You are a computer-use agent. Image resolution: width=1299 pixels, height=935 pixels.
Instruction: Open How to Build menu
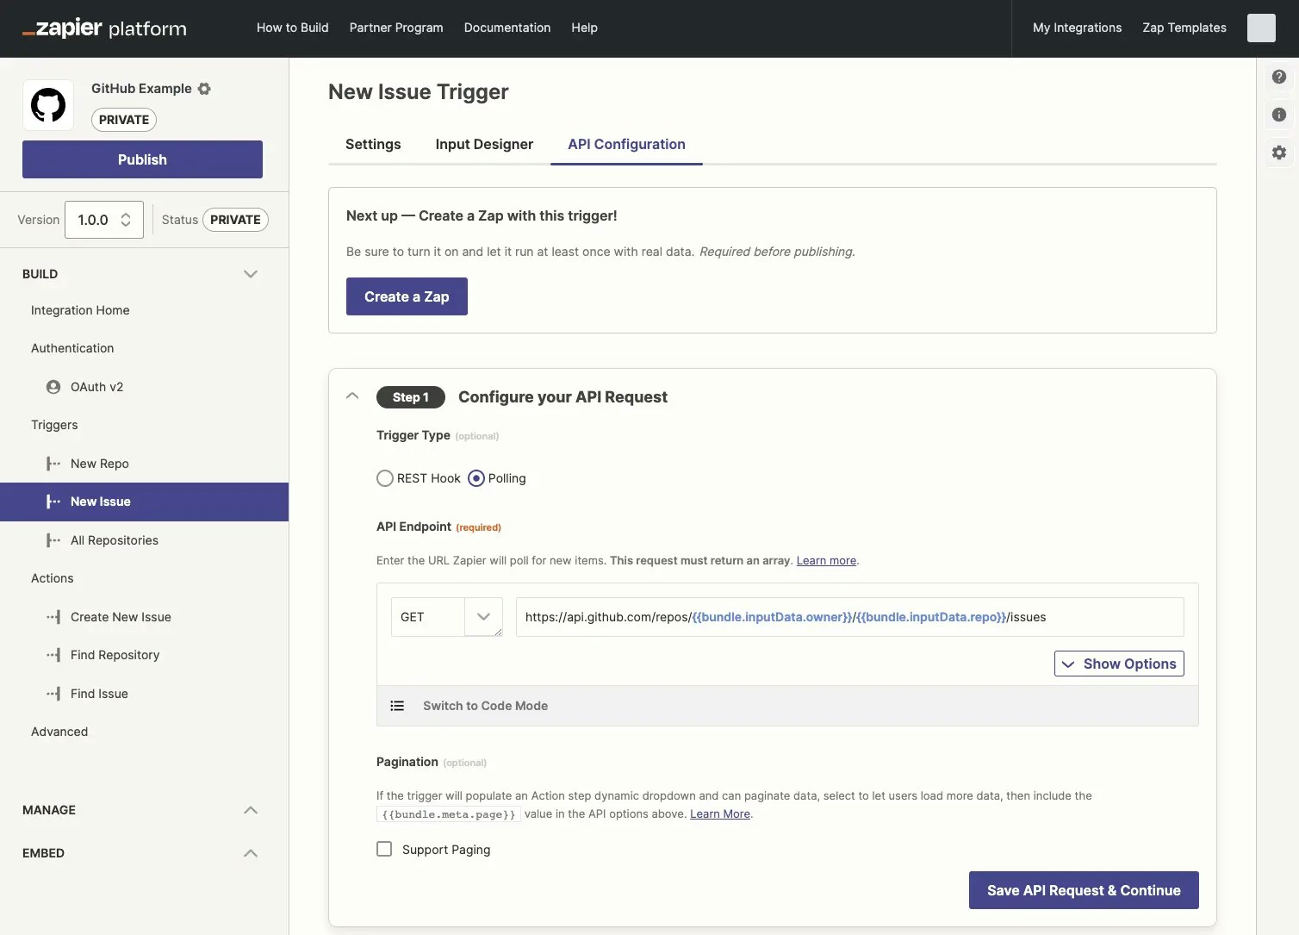(x=293, y=28)
